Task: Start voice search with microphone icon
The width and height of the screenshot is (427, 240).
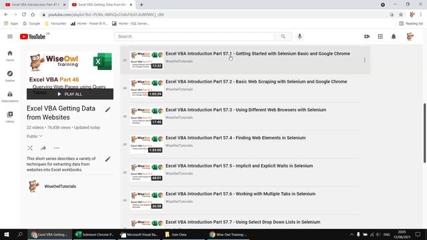Action: [x=300, y=36]
